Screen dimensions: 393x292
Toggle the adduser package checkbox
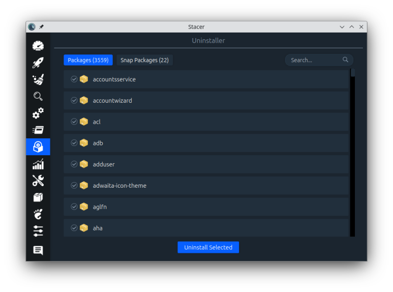point(74,164)
